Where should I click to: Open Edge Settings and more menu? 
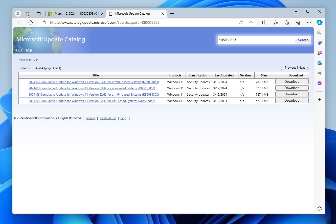[309, 22]
